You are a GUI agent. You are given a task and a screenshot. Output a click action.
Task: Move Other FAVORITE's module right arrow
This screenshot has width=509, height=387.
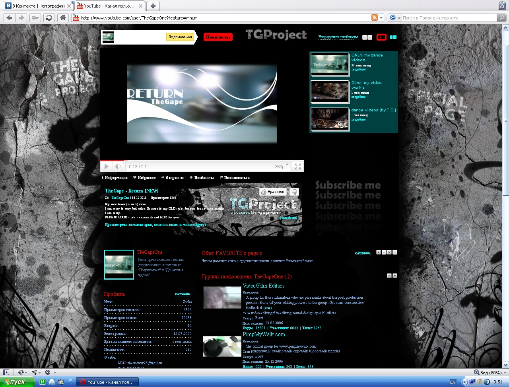(395, 252)
